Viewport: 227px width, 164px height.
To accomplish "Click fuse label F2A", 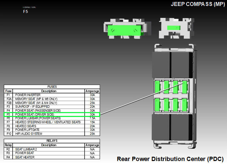I will pyautogui.click(x=9, y=99).
